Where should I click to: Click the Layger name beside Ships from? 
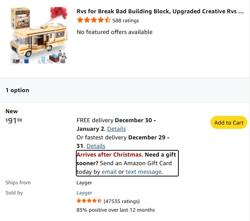[x=84, y=182]
